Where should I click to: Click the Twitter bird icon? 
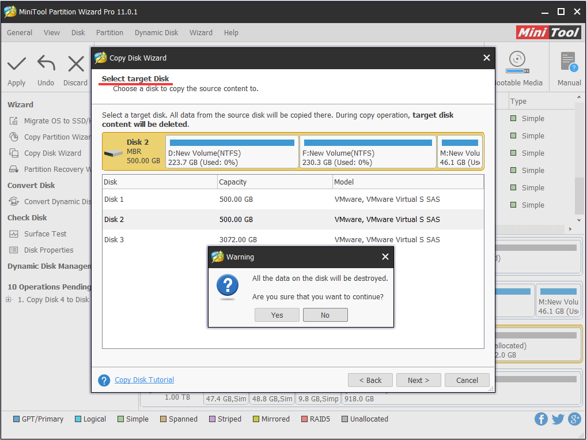[x=558, y=419]
